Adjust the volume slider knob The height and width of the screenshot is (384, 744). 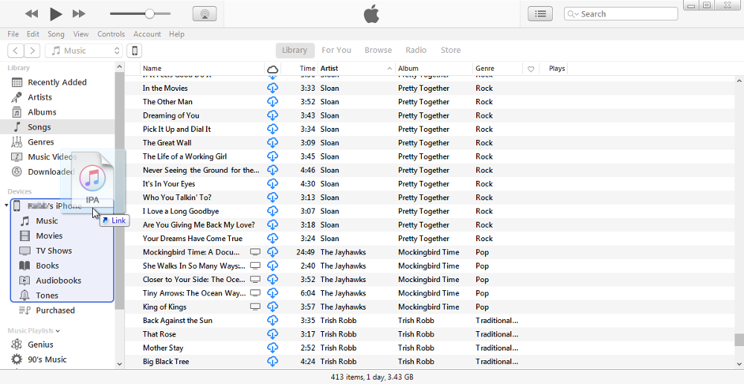pos(150,13)
